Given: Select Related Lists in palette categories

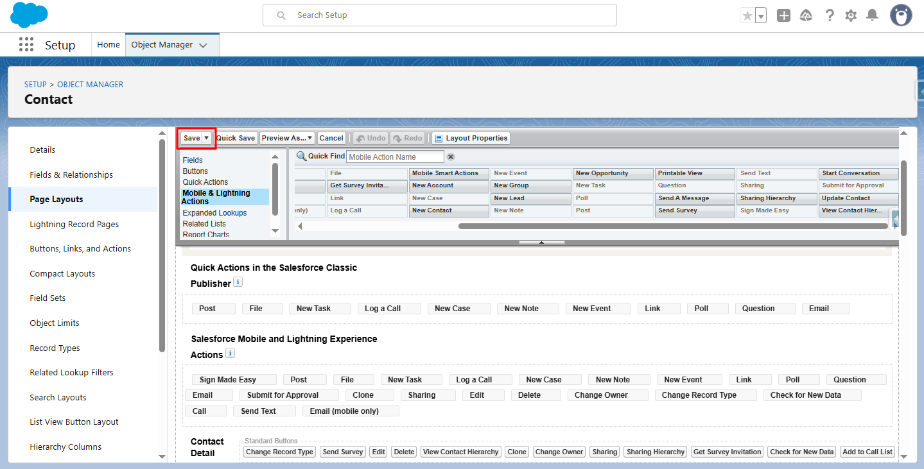Looking at the screenshot, I should pos(204,224).
